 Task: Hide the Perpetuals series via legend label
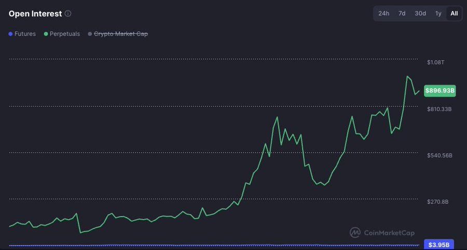[65, 34]
